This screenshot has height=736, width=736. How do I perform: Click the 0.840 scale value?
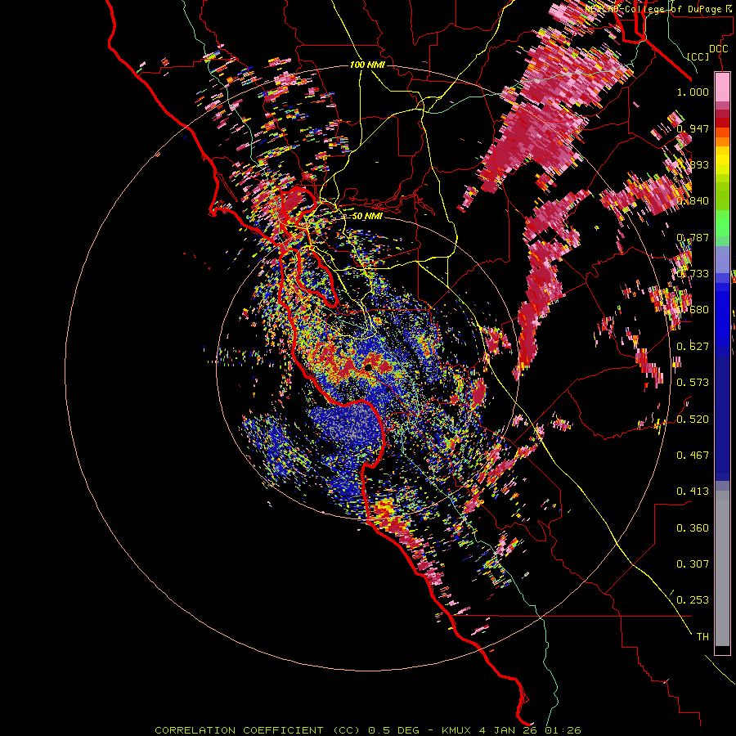point(693,200)
